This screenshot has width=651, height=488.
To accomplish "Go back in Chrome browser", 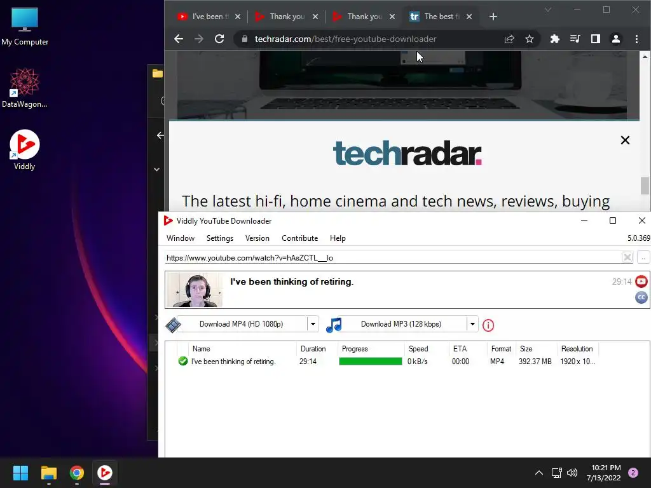I will point(179,39).
